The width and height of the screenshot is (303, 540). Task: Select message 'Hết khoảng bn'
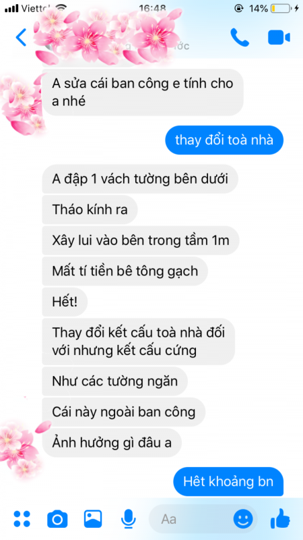(x=228, y=481)
